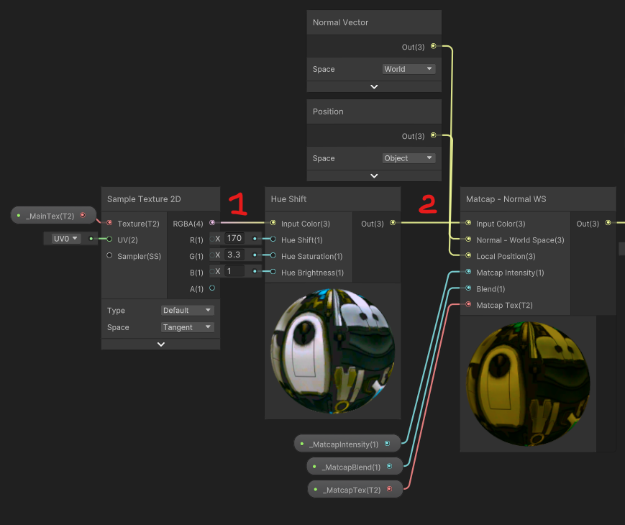Open the Normal Vector Space dropdown

click(x=409, y=69)
